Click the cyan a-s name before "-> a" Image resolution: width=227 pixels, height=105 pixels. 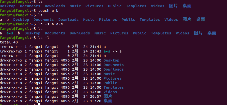(x=107, y=51)
